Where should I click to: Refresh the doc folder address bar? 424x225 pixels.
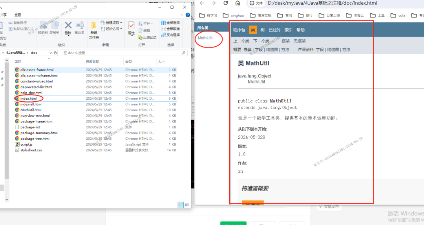55,53
